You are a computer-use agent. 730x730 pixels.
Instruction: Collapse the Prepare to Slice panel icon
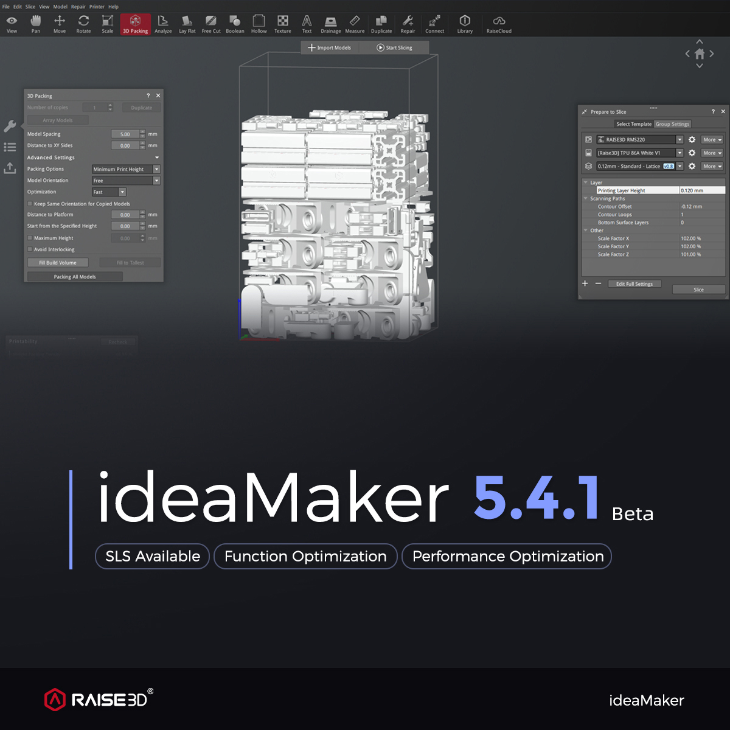(584, 112)
